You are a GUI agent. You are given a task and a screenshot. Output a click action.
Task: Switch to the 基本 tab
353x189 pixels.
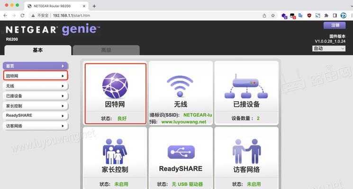click(38, 50)
